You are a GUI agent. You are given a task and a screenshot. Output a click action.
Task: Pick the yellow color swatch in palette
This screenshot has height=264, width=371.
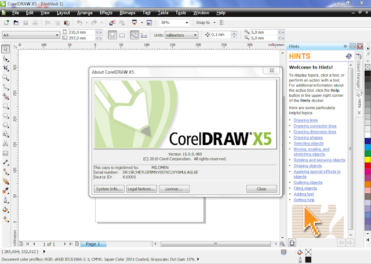tap(368, 160)
